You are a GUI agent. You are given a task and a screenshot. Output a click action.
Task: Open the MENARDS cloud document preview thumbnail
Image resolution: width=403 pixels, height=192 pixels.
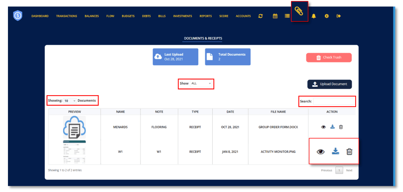pyautogui.click(x=74, y=127)
